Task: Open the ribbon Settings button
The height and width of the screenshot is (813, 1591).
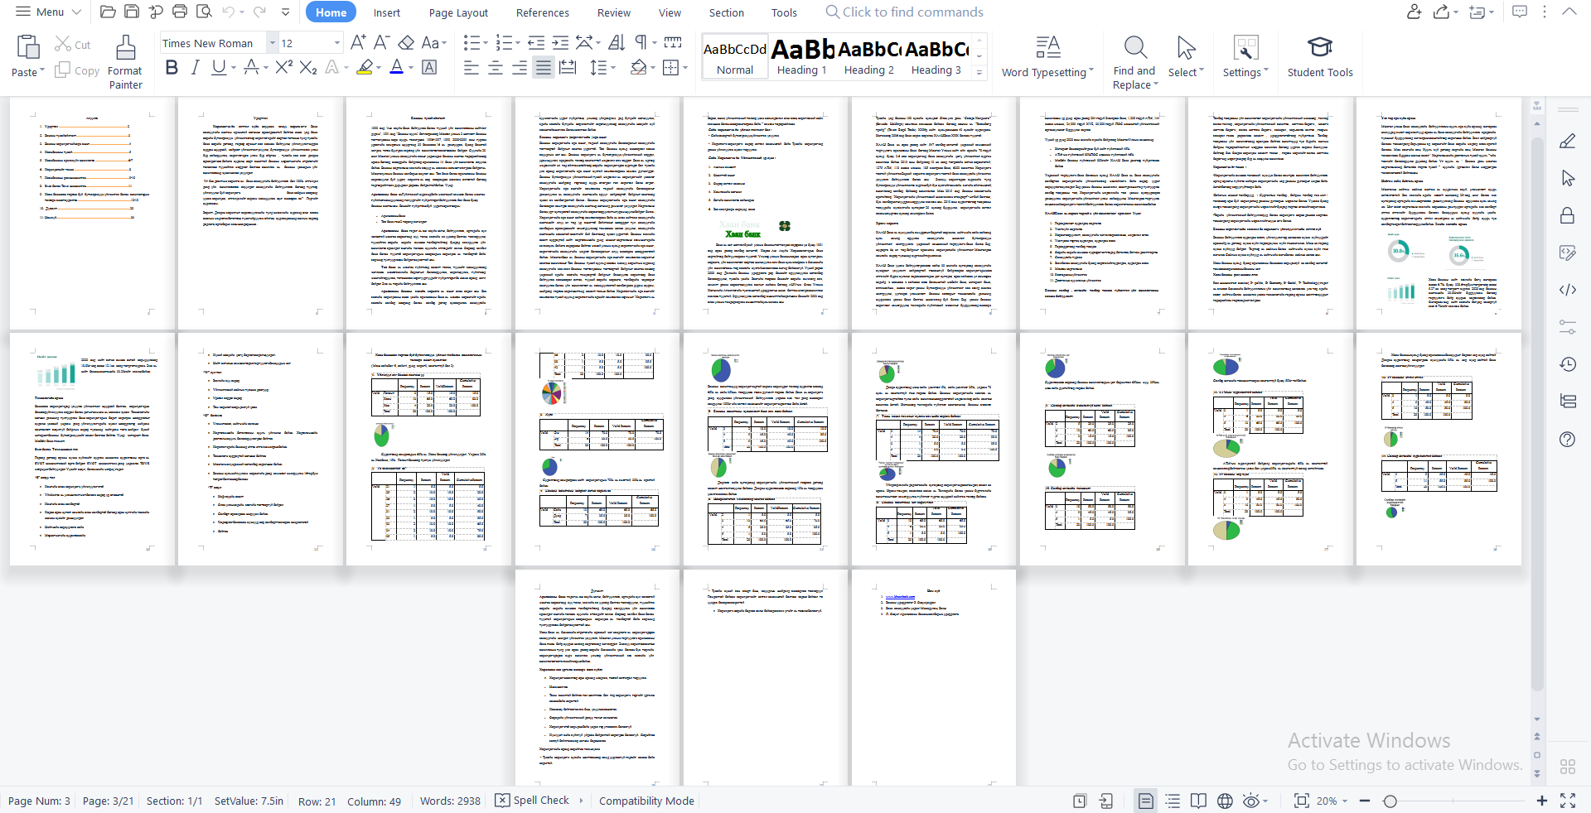Action: pyautogui.click(x=1245, y=56)
